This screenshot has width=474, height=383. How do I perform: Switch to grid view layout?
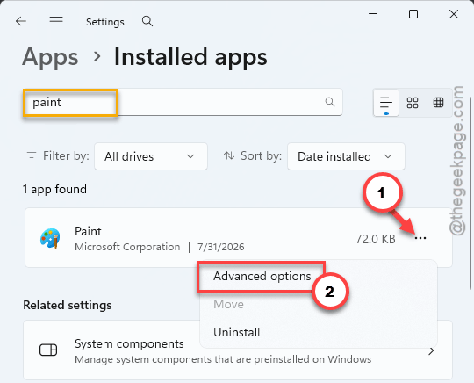tap(413, 103)
